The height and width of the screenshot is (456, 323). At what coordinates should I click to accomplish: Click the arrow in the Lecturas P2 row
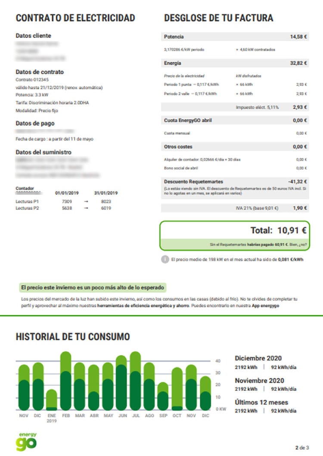tap(86, 208)
